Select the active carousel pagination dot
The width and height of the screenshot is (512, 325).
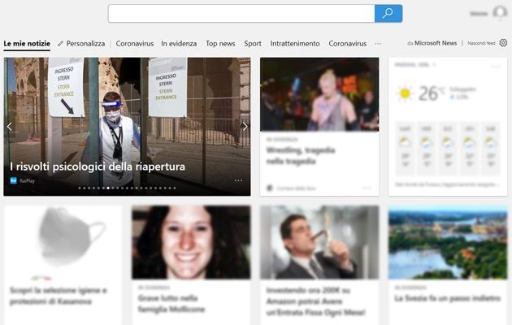pos(108,188)
